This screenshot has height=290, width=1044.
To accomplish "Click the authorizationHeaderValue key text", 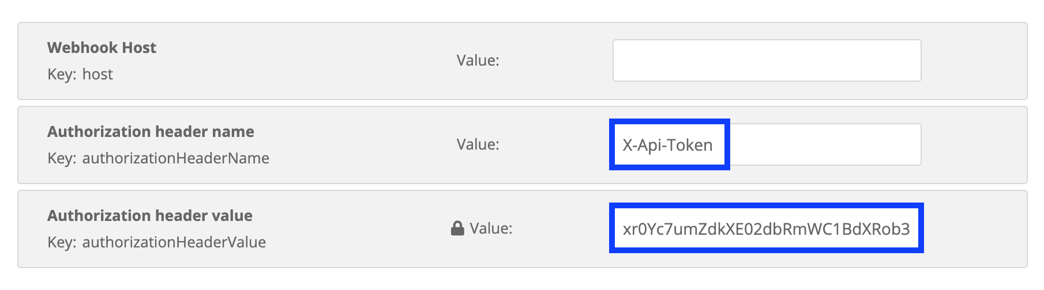I will pos(174,242).
